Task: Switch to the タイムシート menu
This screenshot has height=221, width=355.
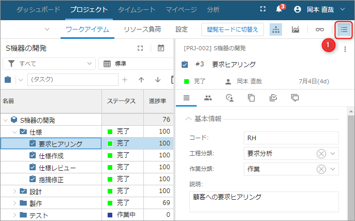Action: (x=137, y=9)
